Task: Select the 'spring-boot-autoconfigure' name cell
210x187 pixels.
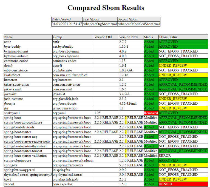Action: tap(28, 123)
